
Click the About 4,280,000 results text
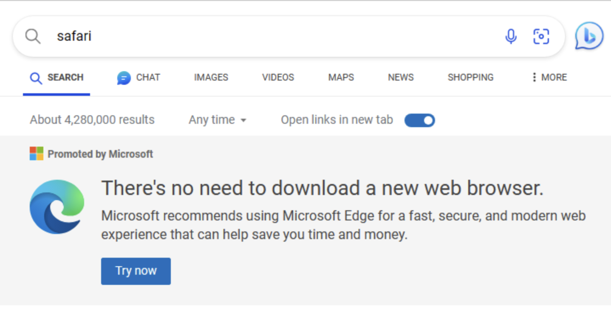tap(92, 120)
